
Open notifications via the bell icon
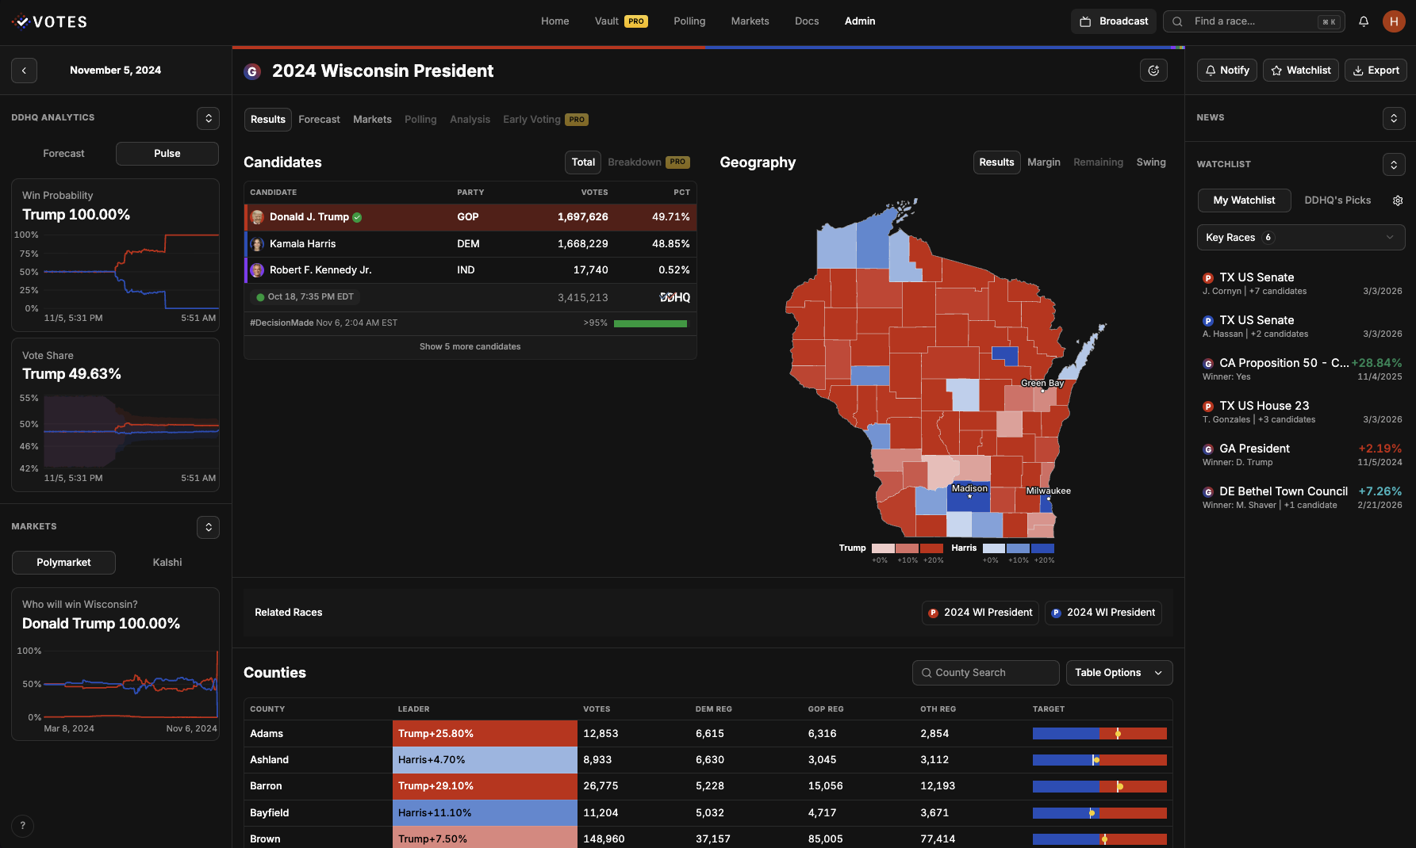pyautogui.click(x=1364, y=21)
